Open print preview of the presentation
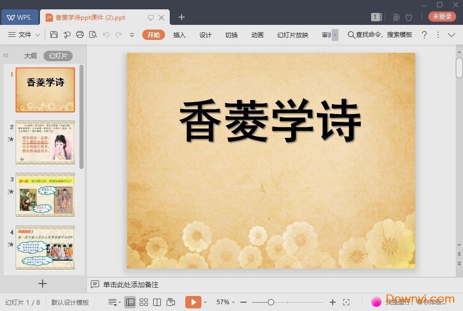 coord(93,35)
